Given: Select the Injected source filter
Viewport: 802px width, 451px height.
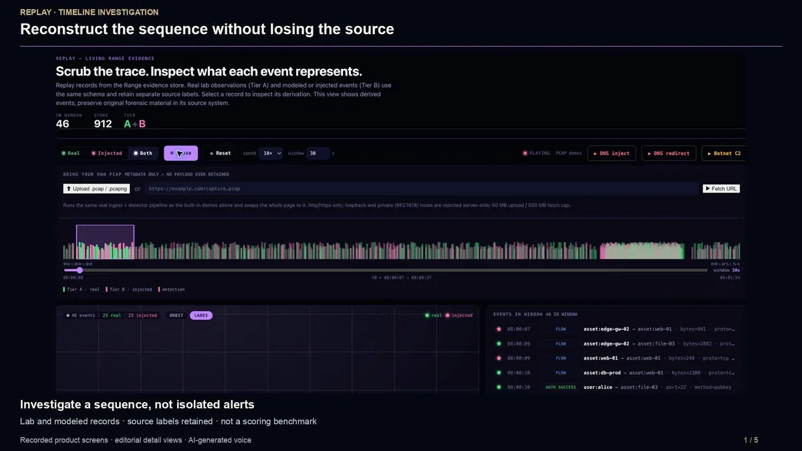Looking at the screenshot, I should click(107, 153).
